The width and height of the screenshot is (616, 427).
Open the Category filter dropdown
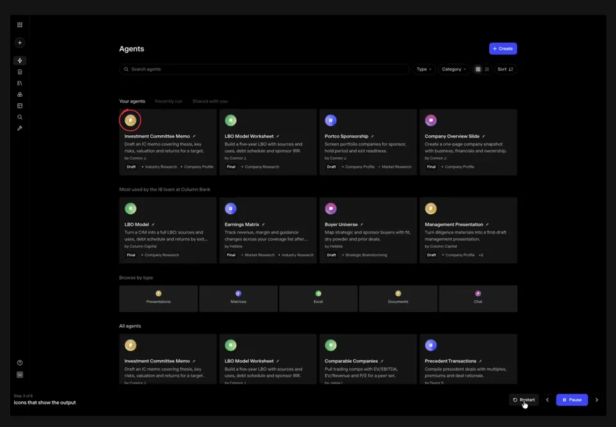tap(454, 69)
